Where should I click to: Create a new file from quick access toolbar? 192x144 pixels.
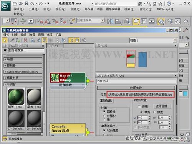click(15, 3)
